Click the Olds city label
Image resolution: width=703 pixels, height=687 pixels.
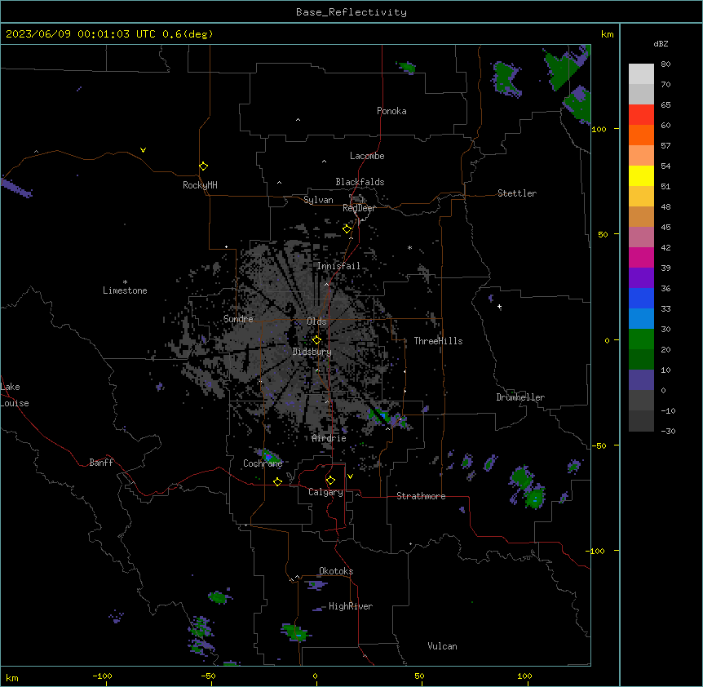[x=316, y=321]
